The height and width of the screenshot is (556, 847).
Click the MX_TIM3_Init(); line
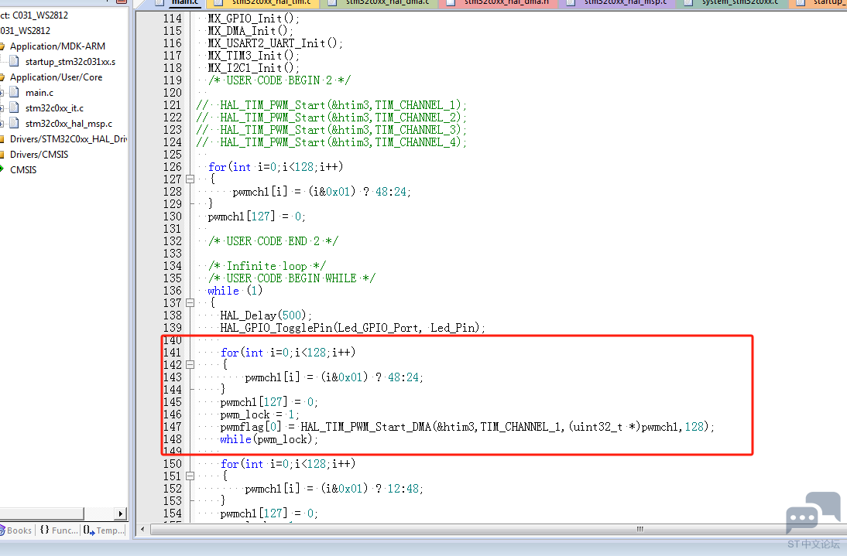click(253, 56)
